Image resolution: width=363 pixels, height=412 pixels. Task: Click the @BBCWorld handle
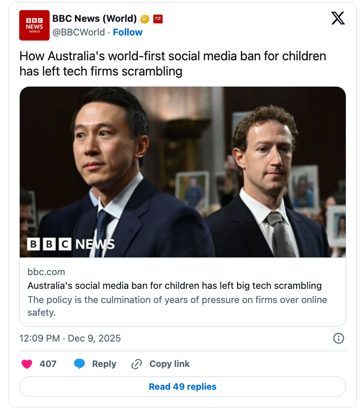pos(79,32)
